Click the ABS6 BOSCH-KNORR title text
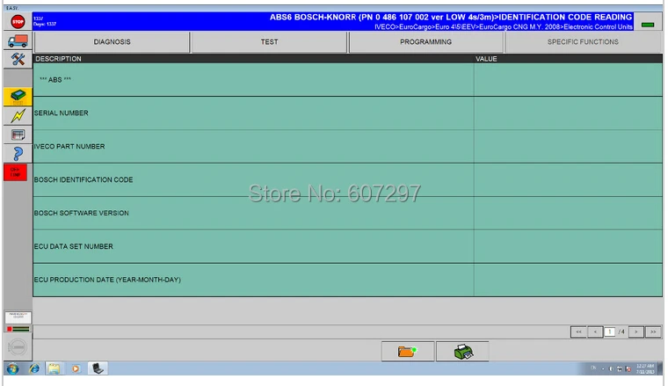The width and height of the screenshot is (668, 386). pos(451,18)
